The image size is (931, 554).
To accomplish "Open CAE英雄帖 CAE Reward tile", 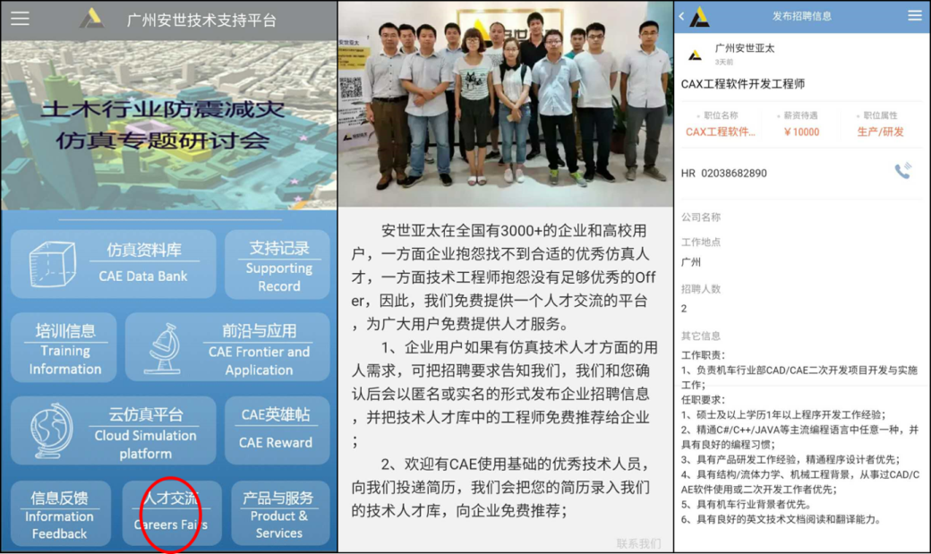I will (x=278, y=431).
